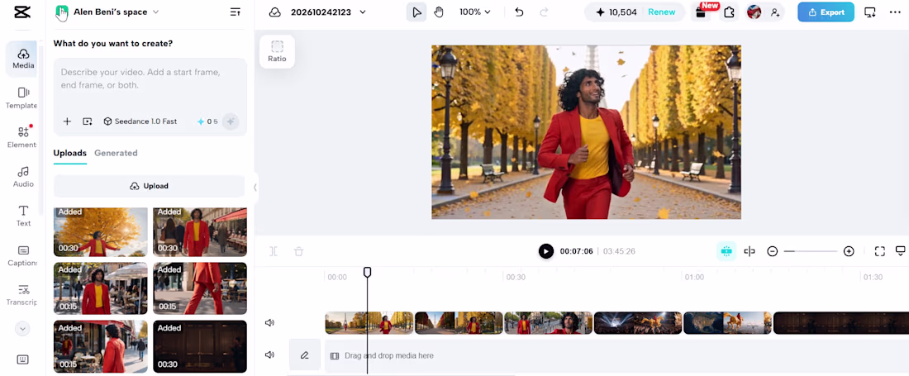
Task: Click the timeline split-align icon
Action: pyautogui.click(x=749, y=251)
